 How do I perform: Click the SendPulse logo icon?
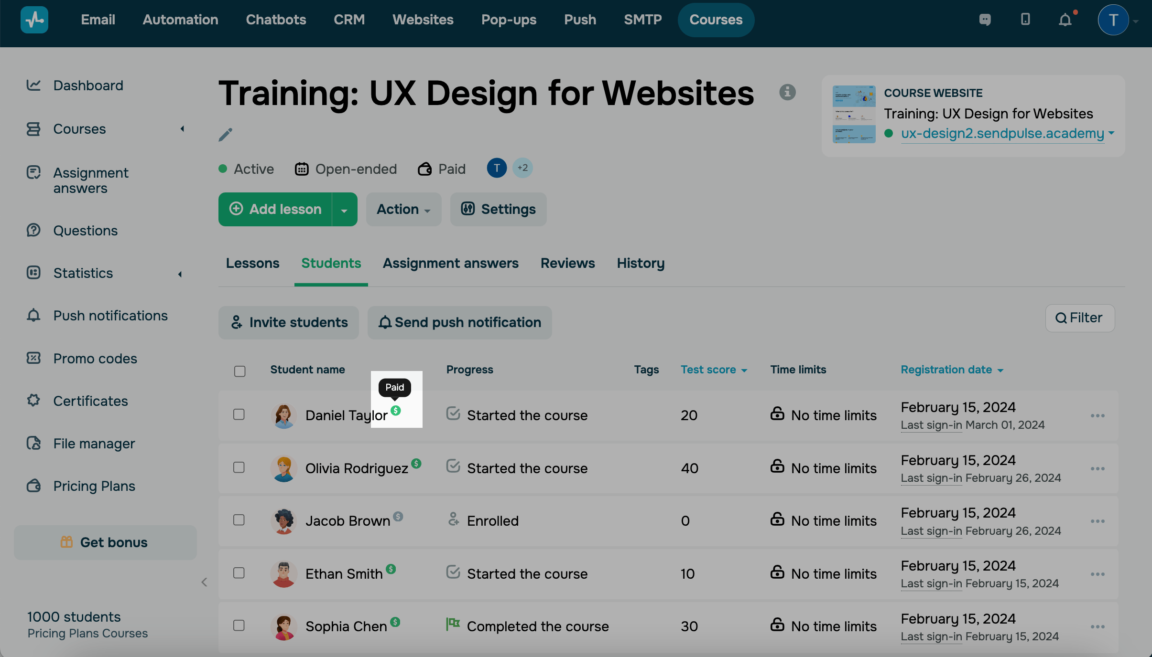click(x=34, y=20)
